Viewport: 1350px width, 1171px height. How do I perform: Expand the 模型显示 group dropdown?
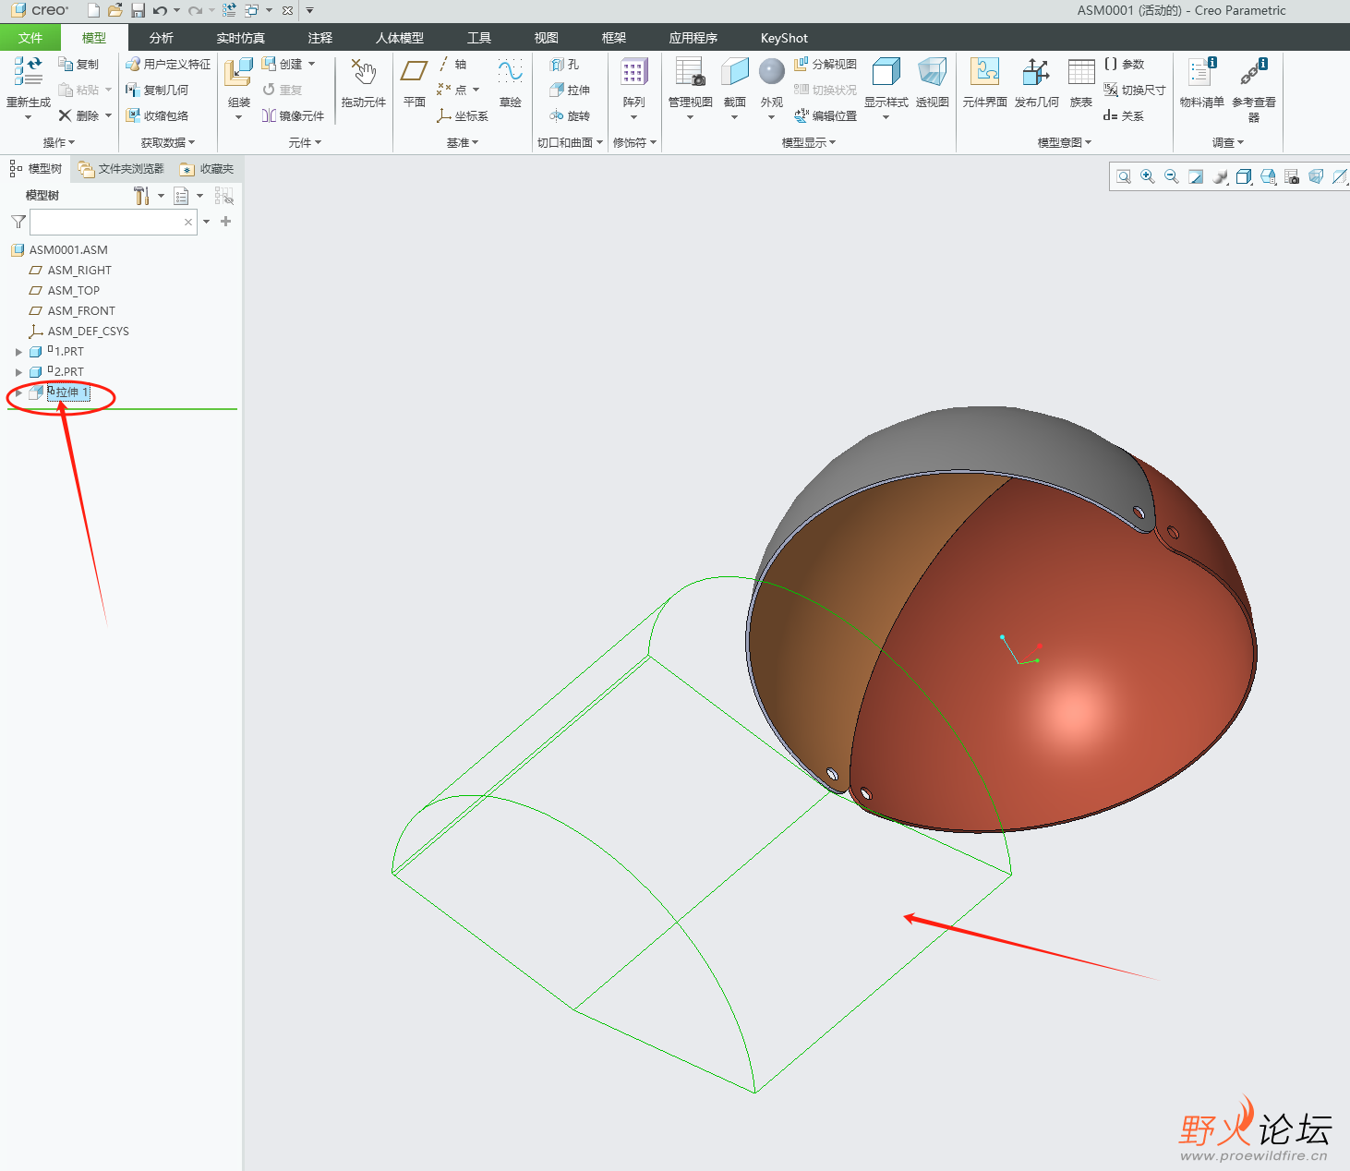pyautogui.click(x=809, y=142)
